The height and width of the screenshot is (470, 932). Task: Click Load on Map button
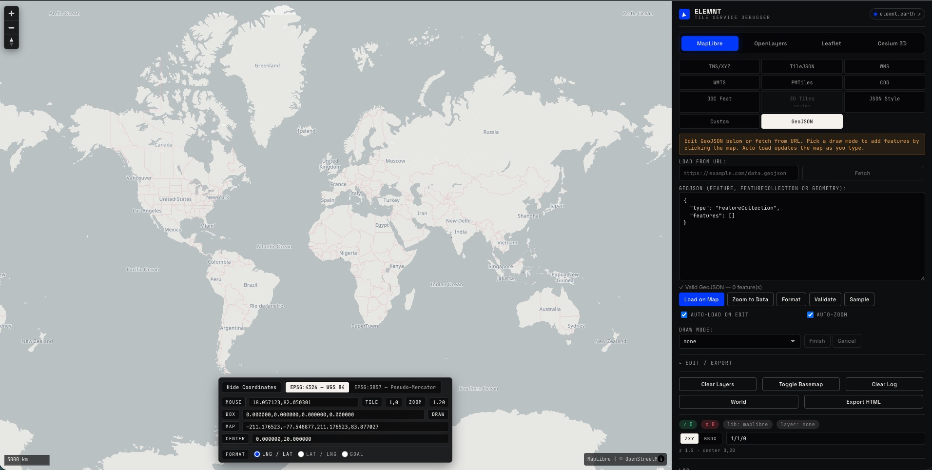(x=701, y=299)
